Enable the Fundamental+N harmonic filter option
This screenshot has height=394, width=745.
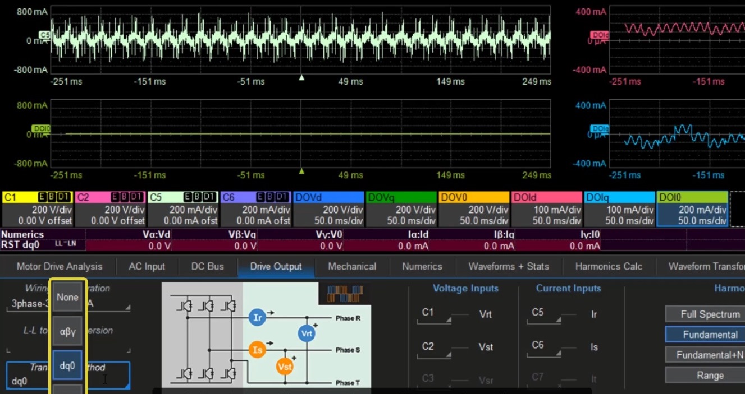click(710, 355)
